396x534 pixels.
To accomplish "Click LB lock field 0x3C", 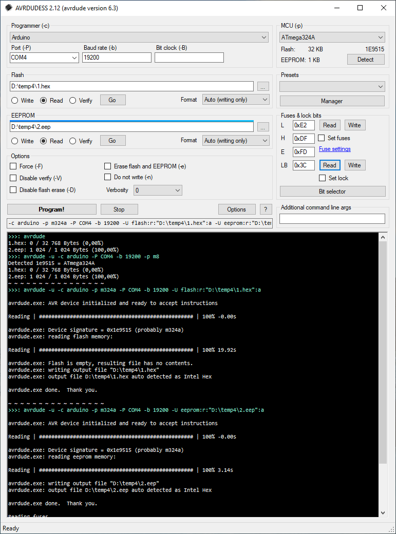I will click(304, 165).
